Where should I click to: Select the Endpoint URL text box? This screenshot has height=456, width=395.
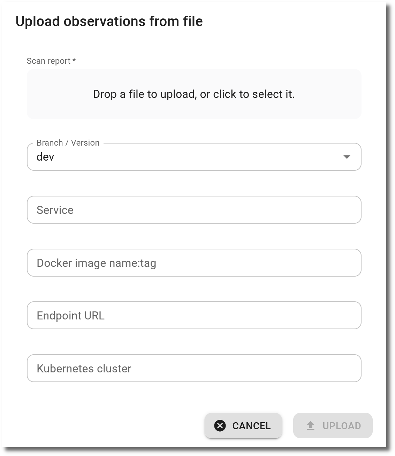pos(194,315)
